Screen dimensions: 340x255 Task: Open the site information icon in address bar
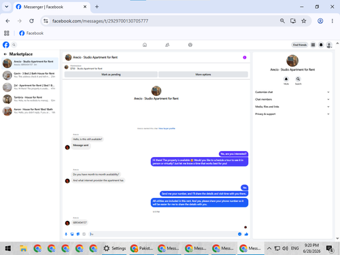point(46,21)
